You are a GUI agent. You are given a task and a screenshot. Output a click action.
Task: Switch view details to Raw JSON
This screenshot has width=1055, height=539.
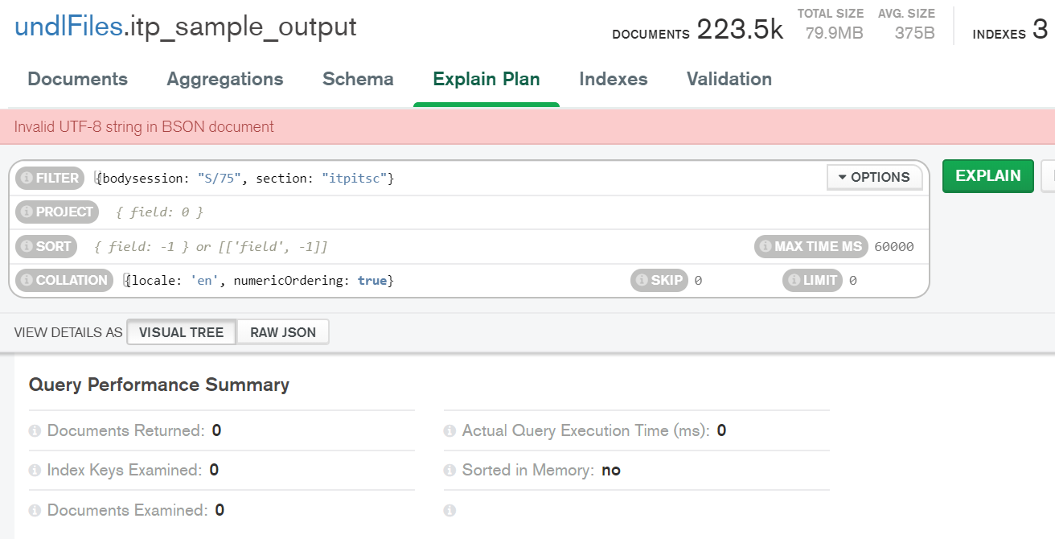(283, 332)
